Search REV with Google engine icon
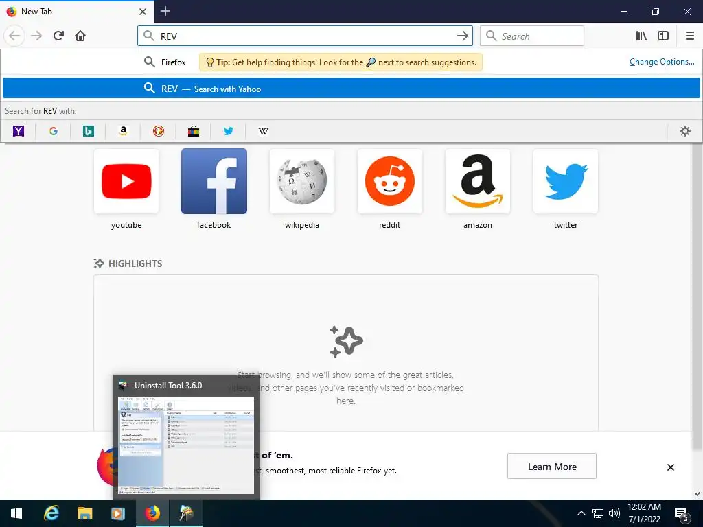The width and height of the screenshot is (703, 527). (x=54, y=131)
